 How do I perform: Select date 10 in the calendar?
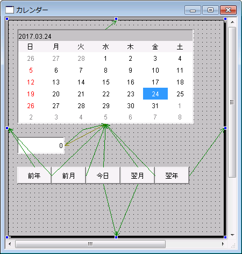pos(155,70)
